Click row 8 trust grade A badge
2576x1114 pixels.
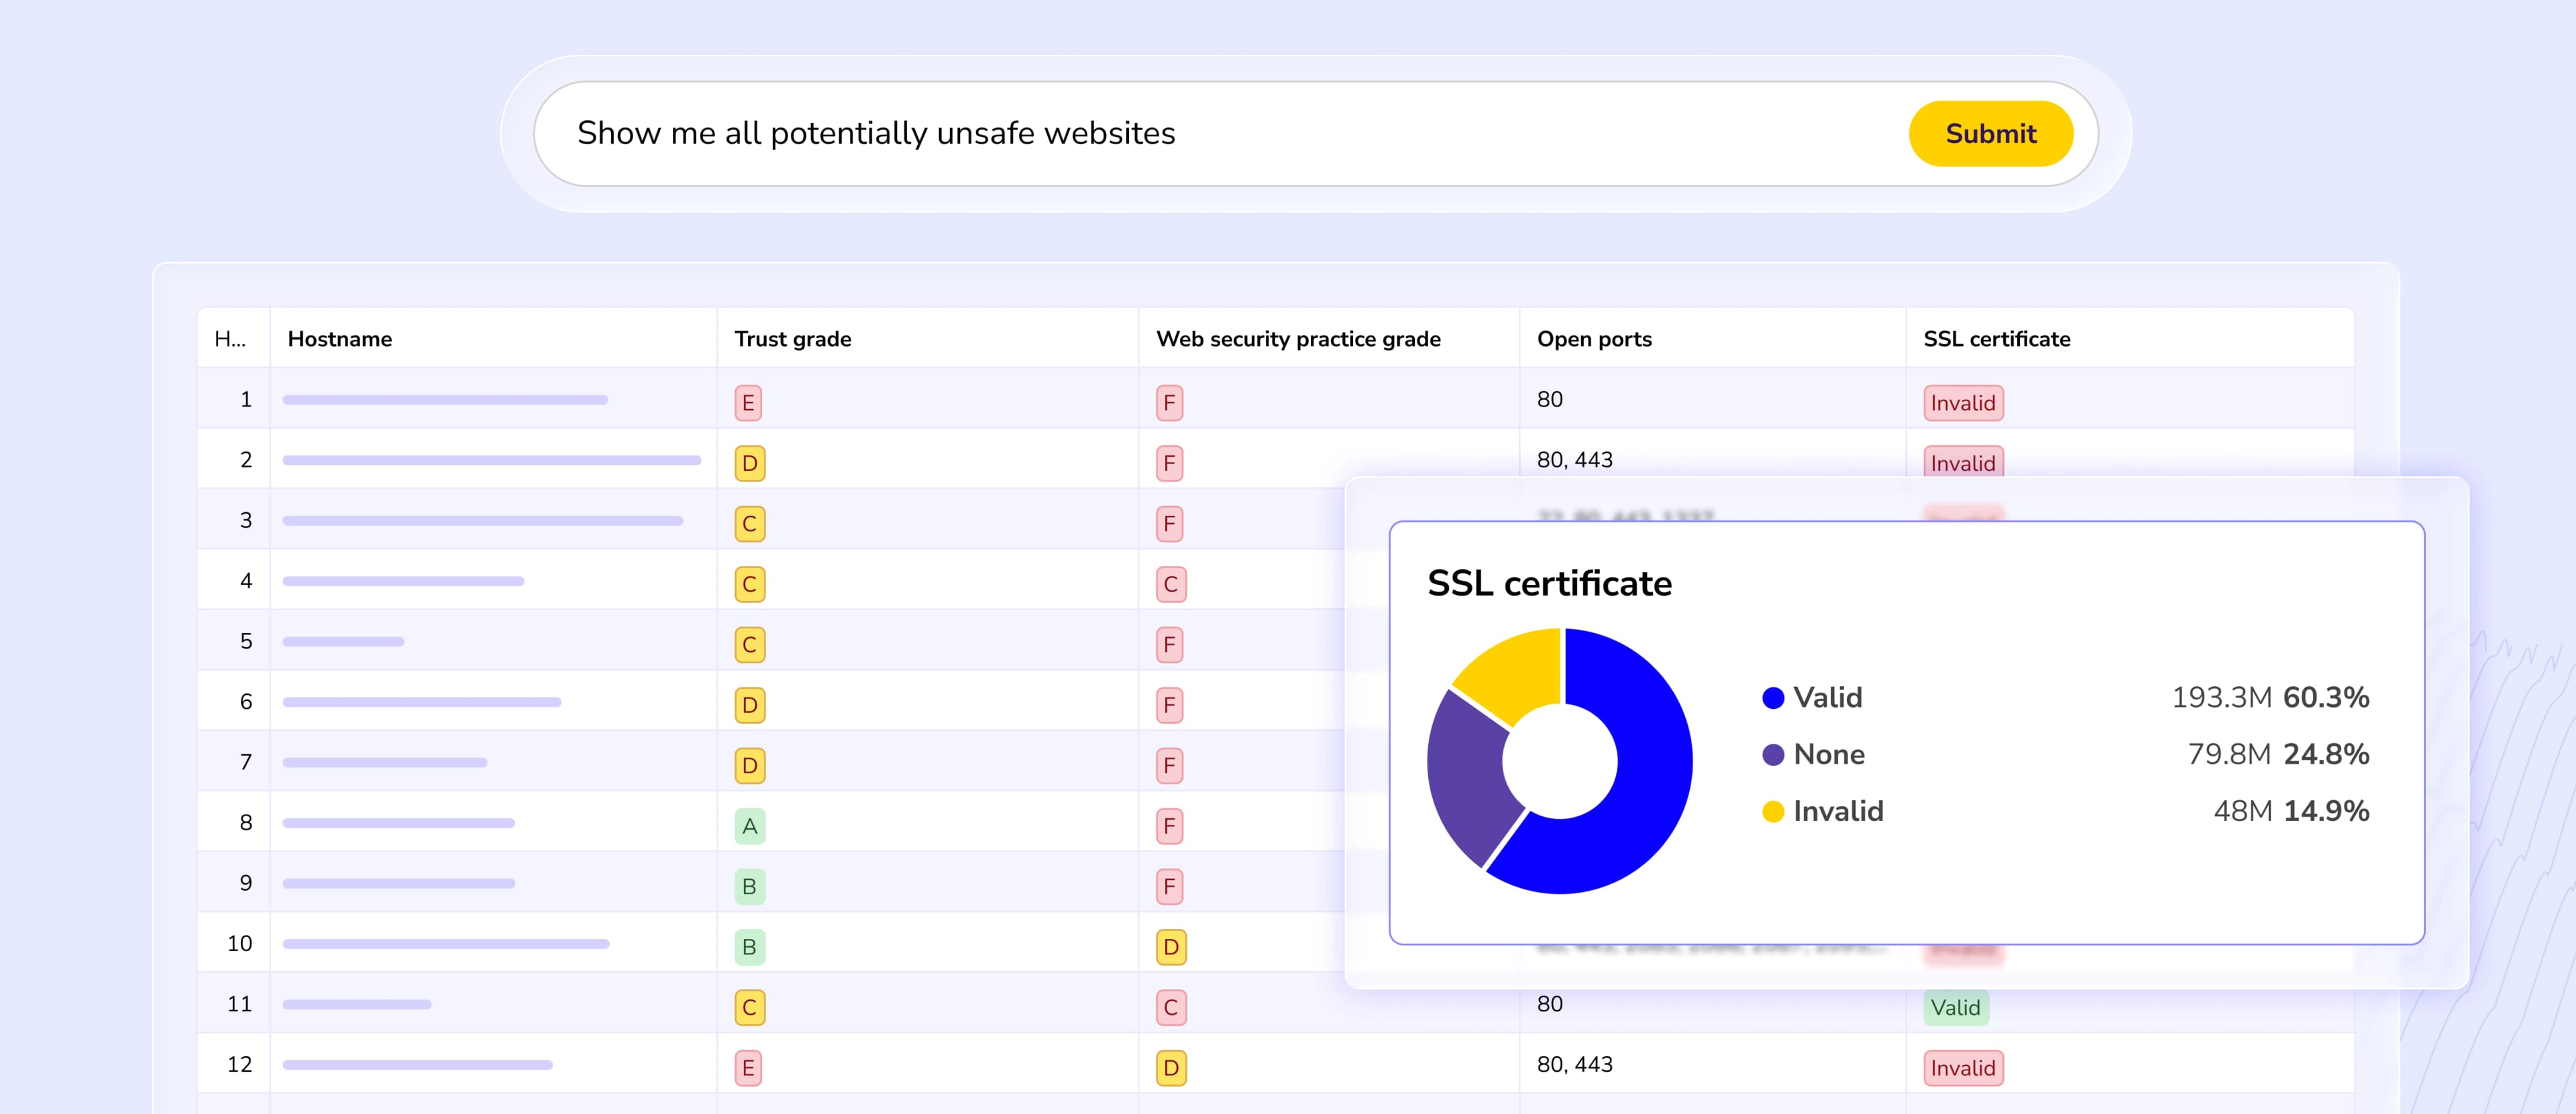(749, 826)
